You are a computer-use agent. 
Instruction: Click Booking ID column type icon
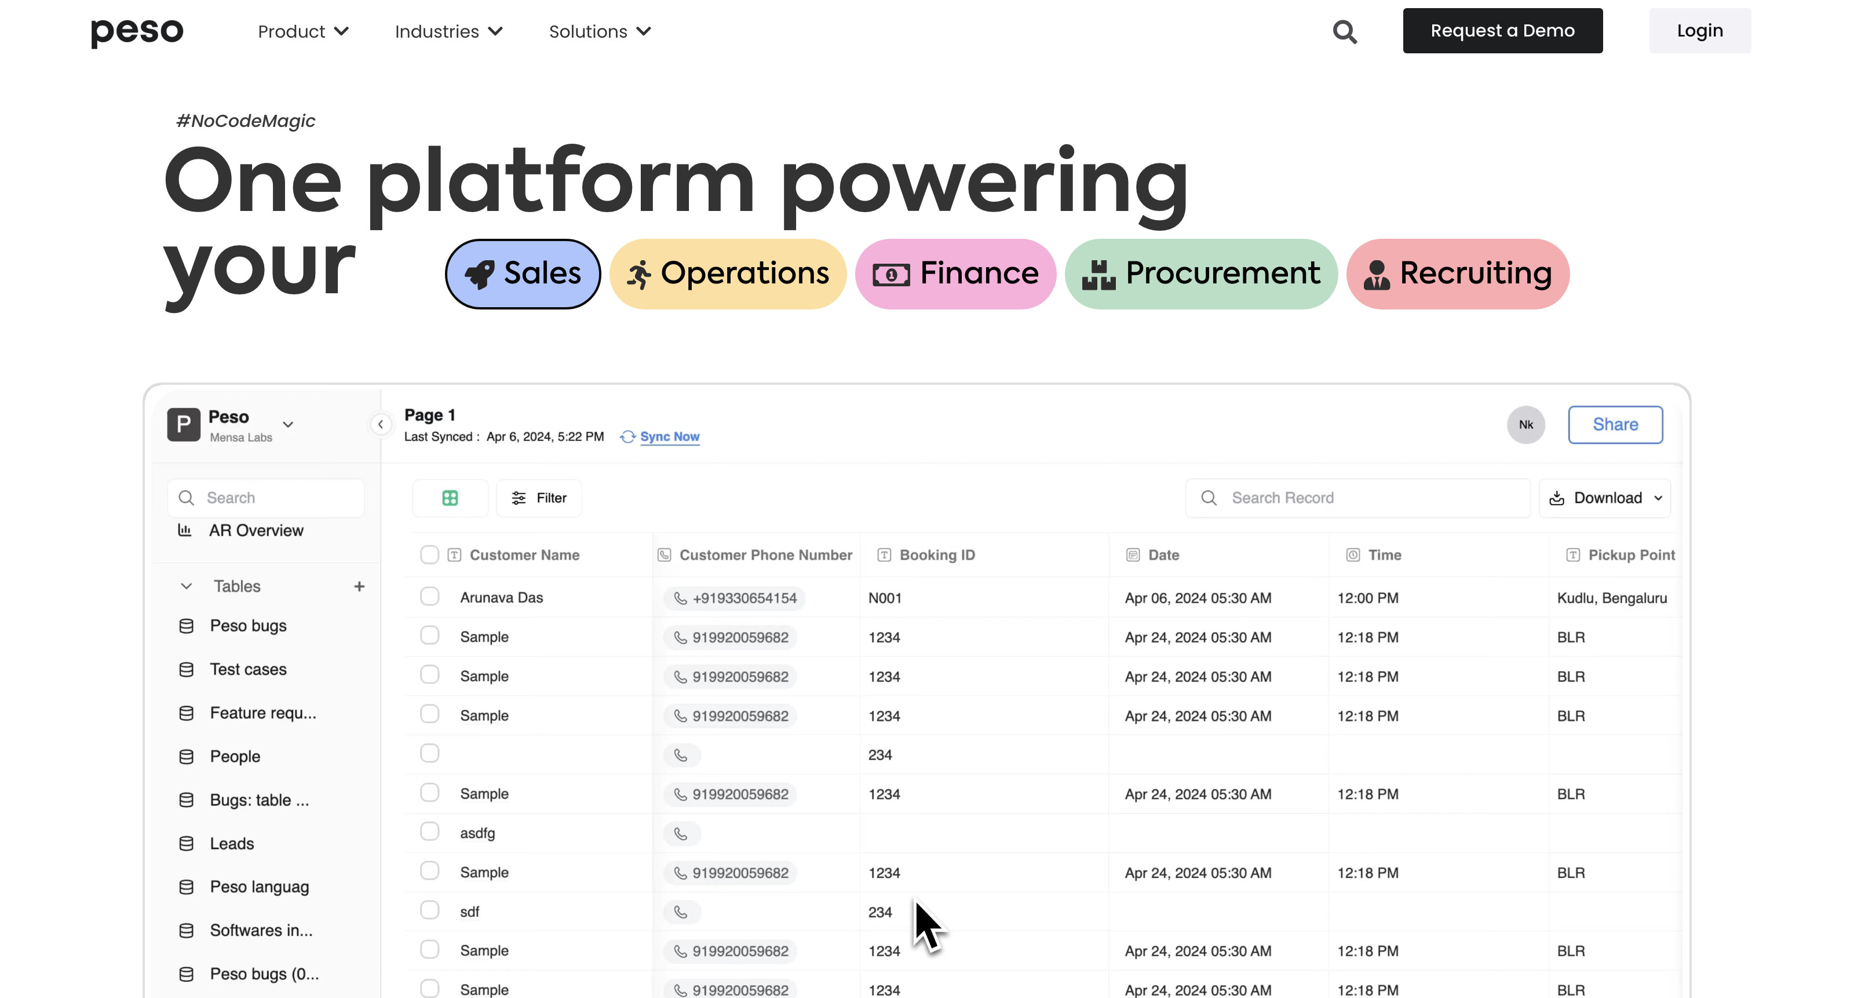click(885, 555)
